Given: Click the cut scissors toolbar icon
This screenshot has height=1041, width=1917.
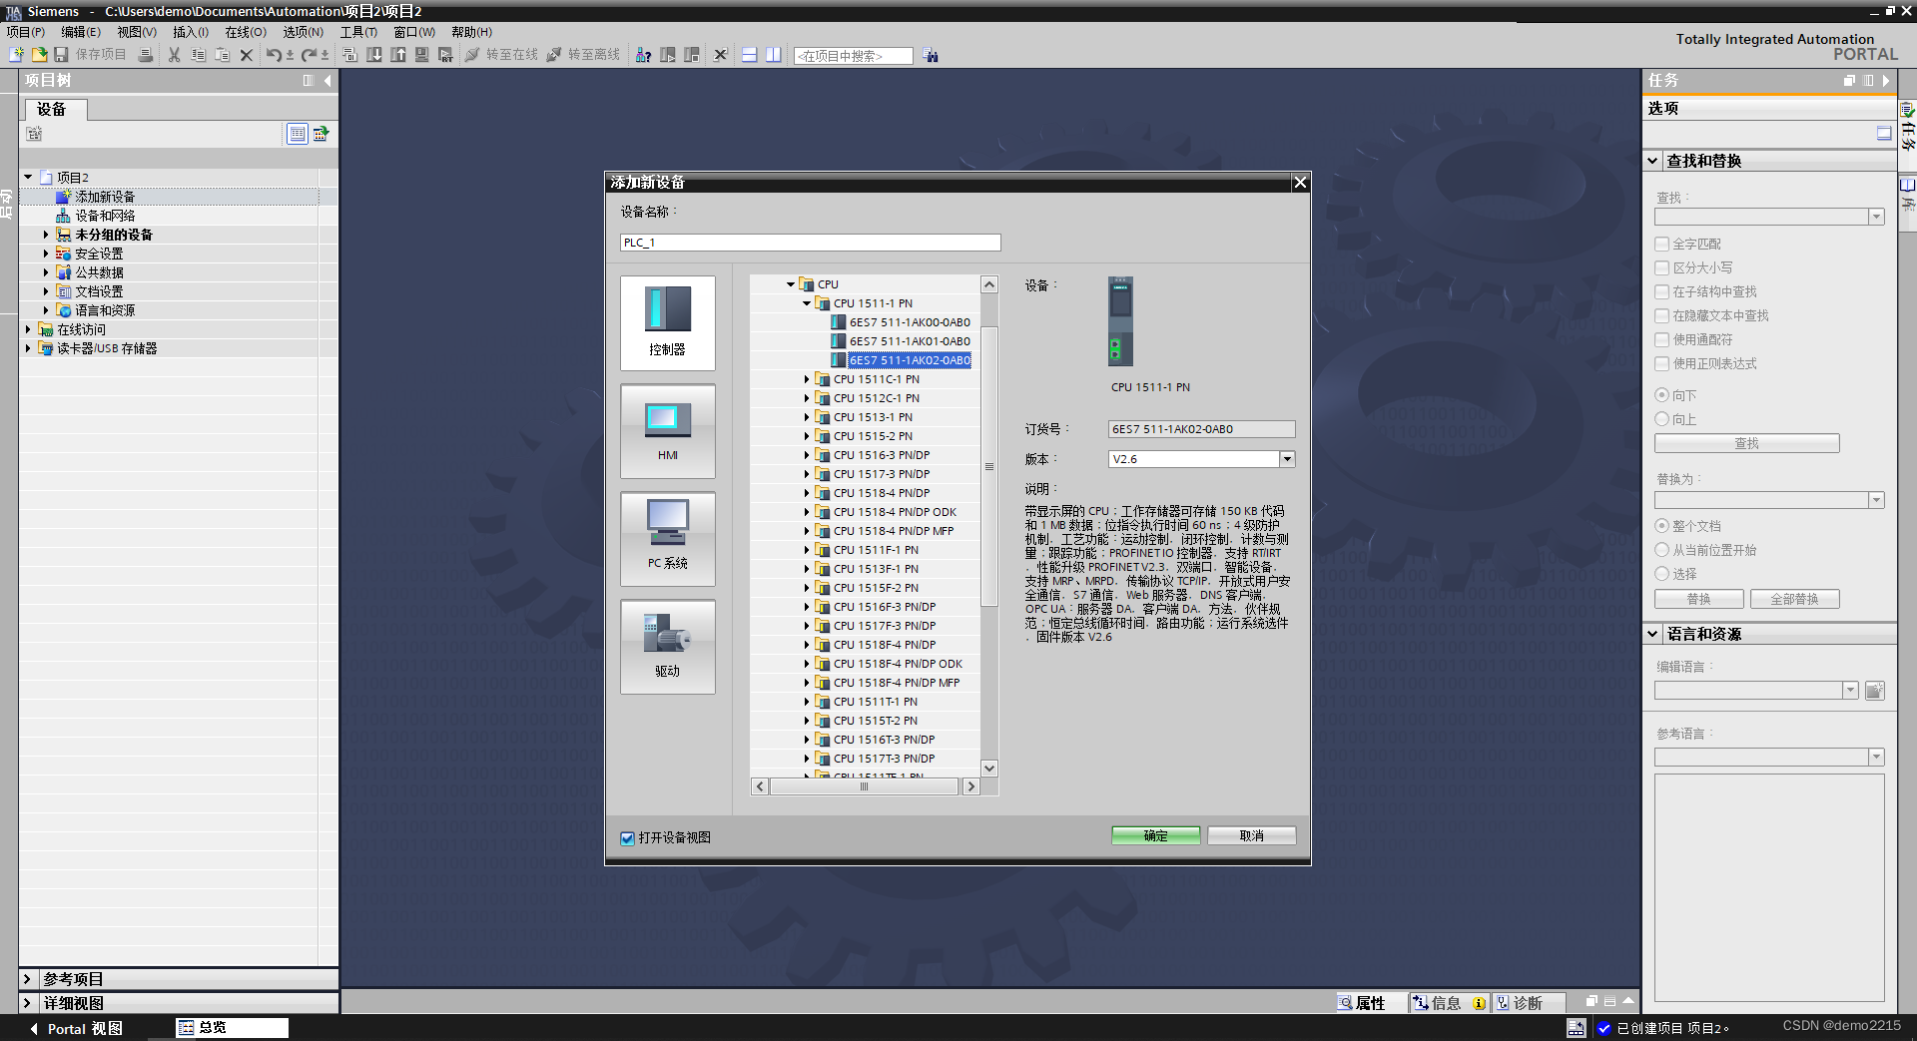Looking at the screenshot, I should click(175, 55).
